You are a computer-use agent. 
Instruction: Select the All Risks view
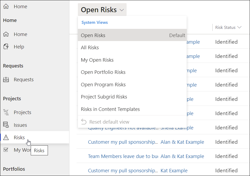pos(90,48)
